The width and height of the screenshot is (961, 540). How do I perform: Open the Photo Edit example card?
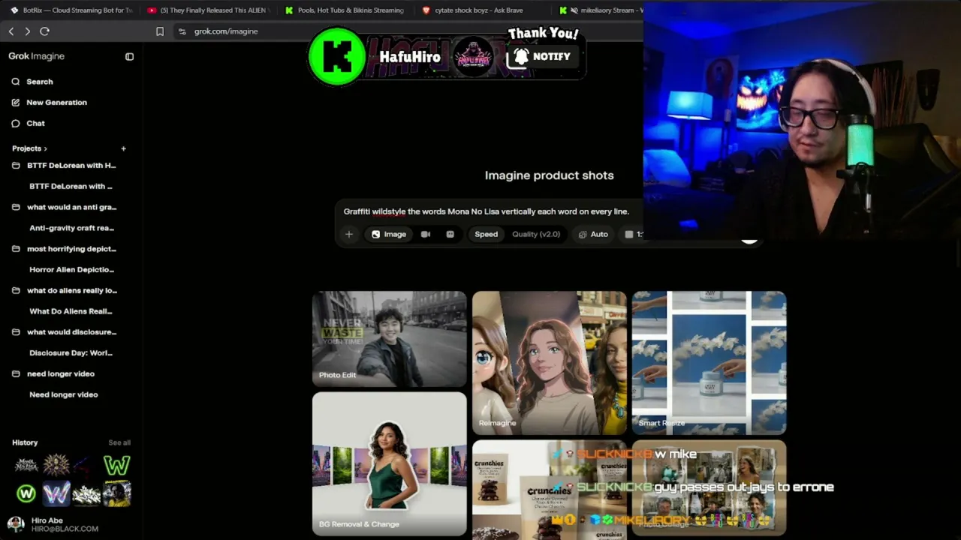390,339
